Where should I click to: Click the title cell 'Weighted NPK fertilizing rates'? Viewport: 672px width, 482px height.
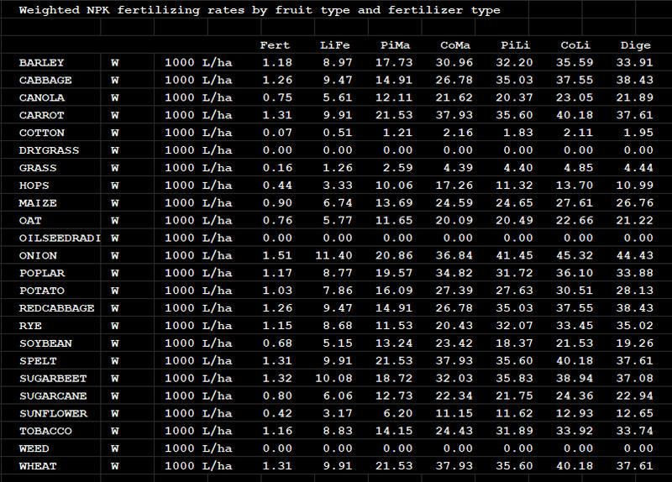(260, 10)
